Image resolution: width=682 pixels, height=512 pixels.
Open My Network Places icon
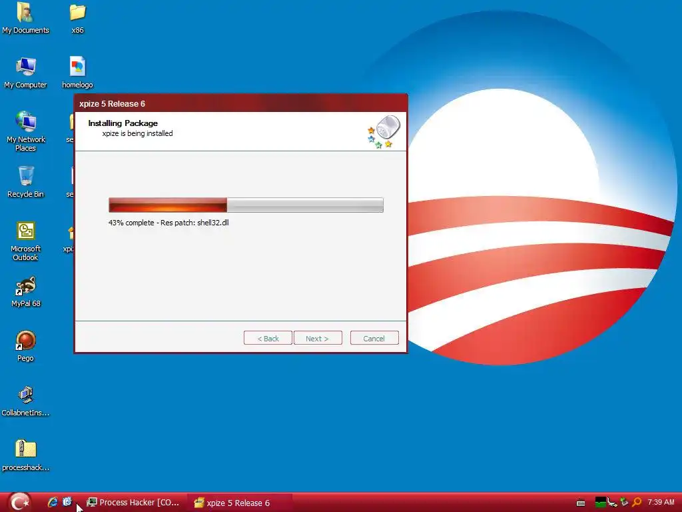(x=26, y=131)
